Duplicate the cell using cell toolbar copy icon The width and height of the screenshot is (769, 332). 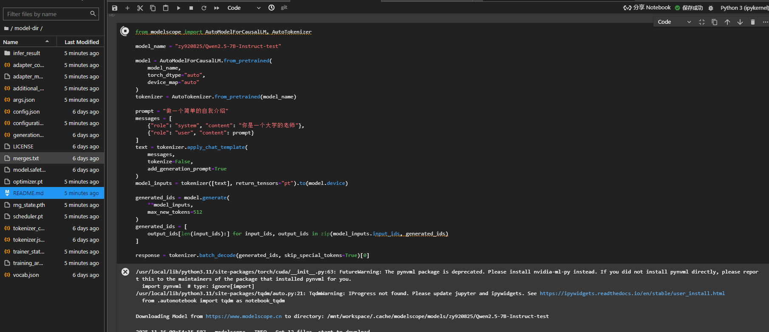click(715, 22)
